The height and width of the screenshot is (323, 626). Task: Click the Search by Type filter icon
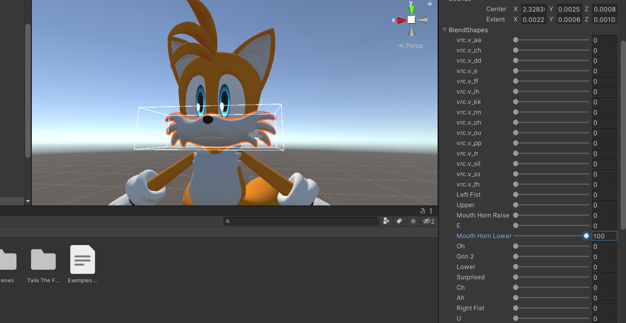[x=386, y=221]
